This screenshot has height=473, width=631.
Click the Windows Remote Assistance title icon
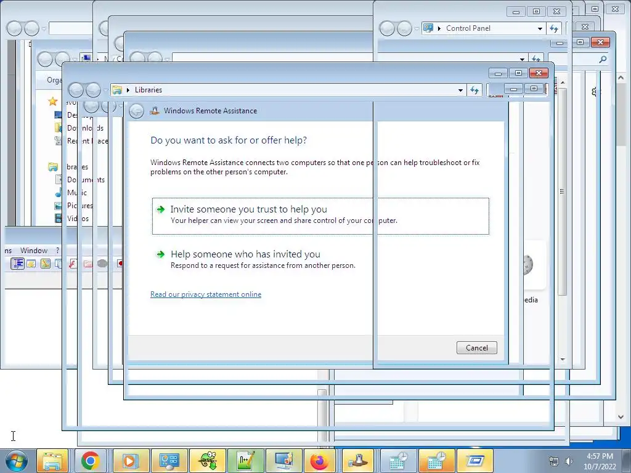(155, 111)
